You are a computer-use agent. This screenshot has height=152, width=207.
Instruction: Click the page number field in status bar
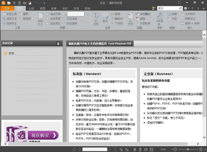[95, 149]
